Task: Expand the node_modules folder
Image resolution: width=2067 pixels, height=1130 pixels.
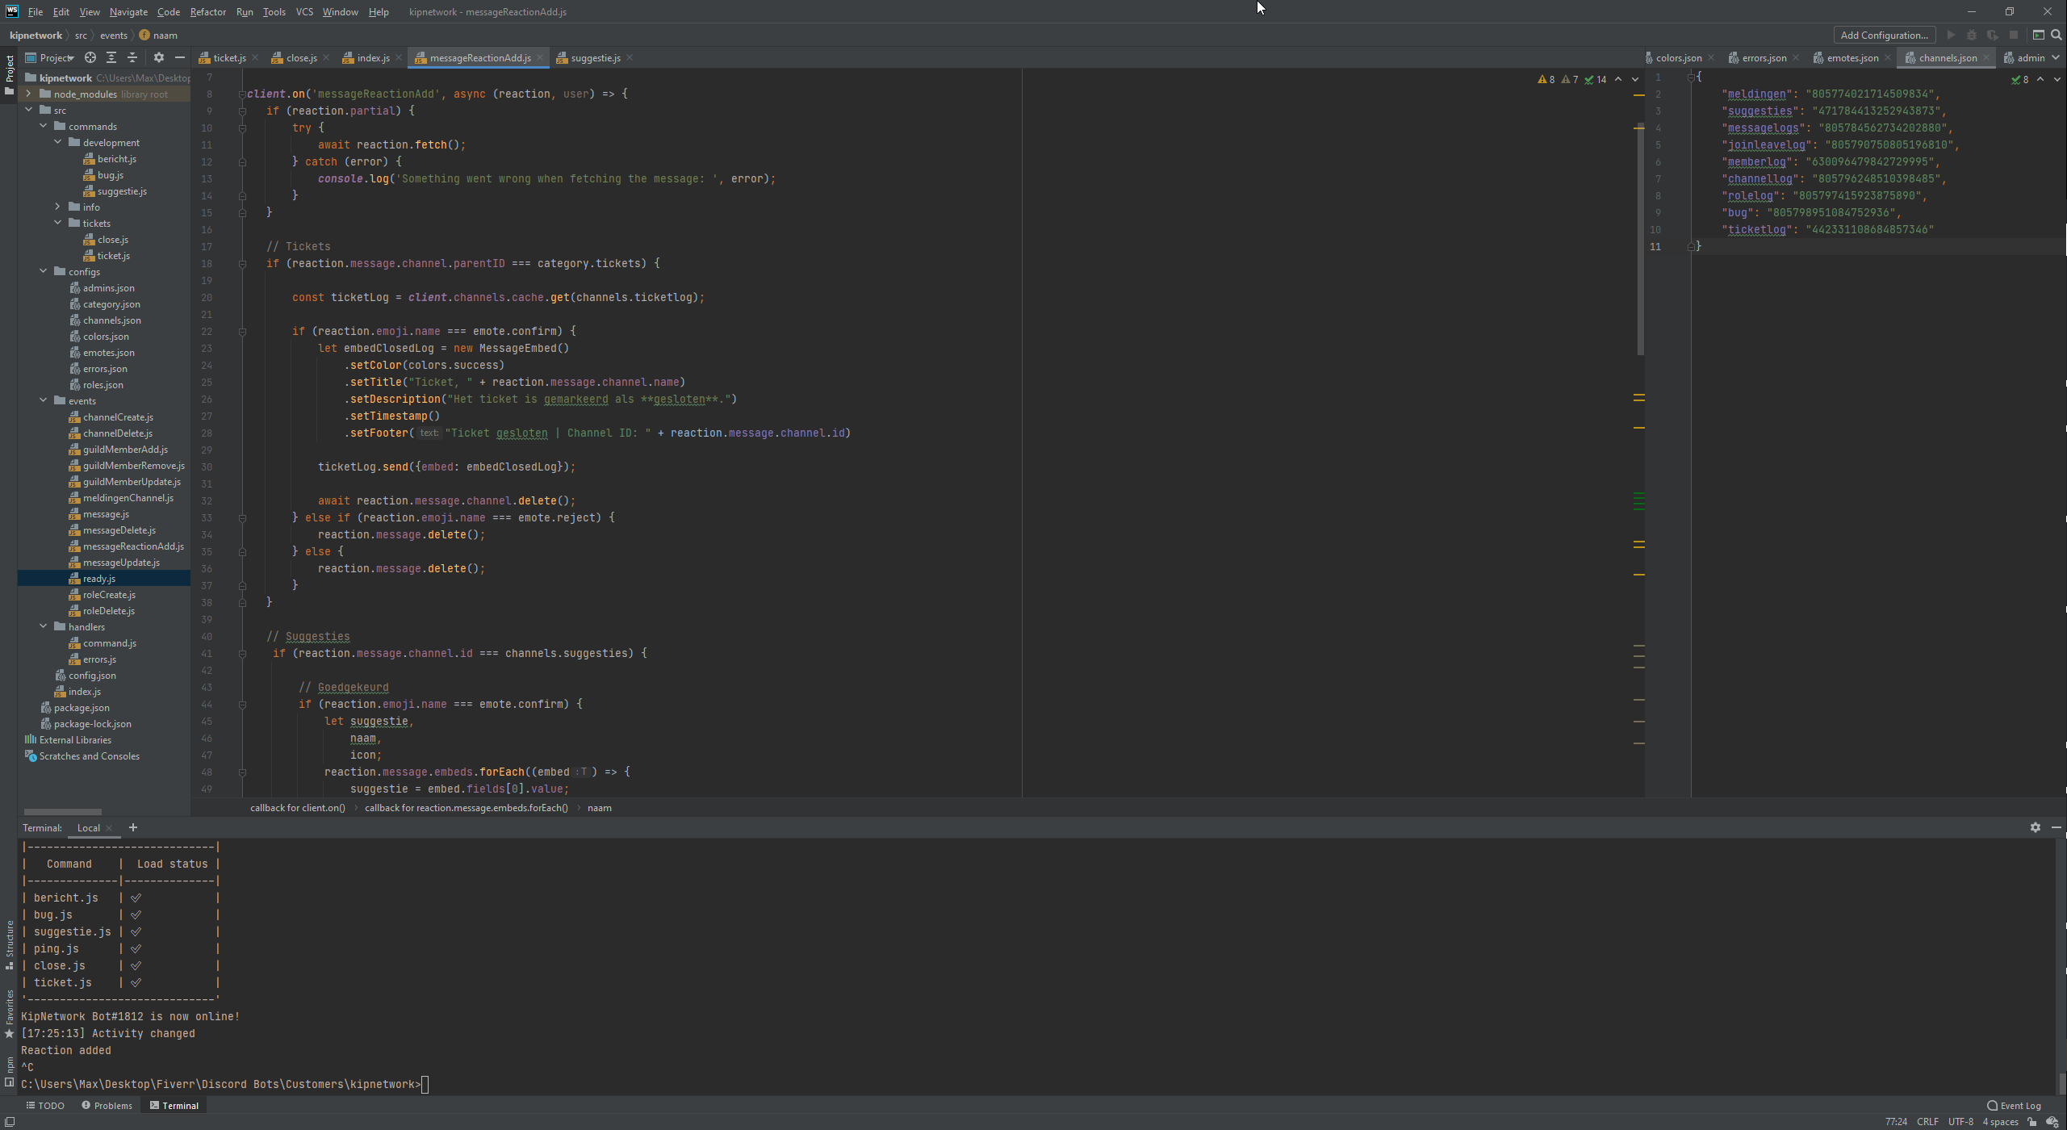Action: pos(29,94)
